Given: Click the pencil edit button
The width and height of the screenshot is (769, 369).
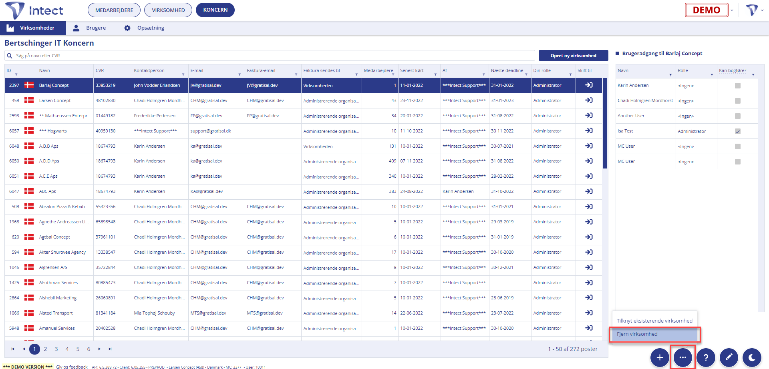Looking at the screenshot, I should pyautogui.click(x=729, y=357).
